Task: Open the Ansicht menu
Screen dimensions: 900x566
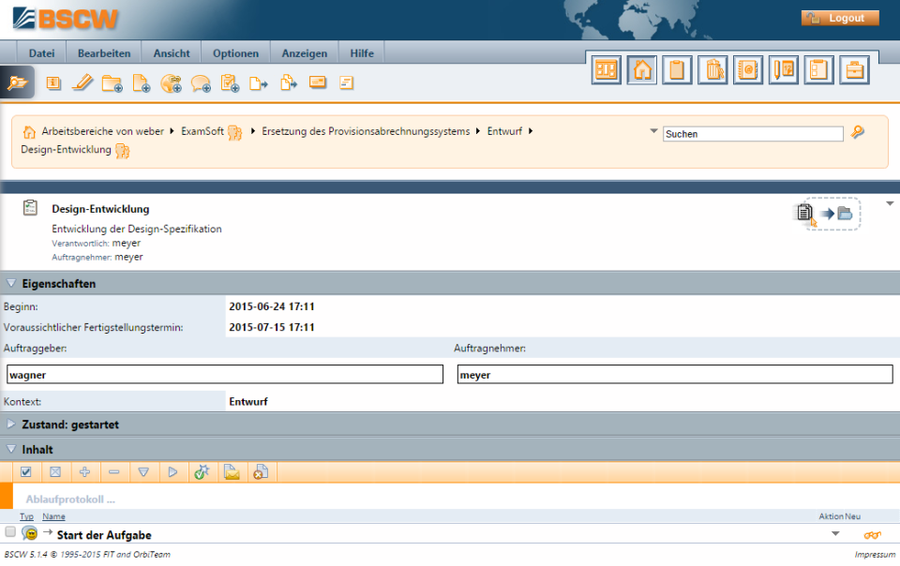Action: coord(171,53)
